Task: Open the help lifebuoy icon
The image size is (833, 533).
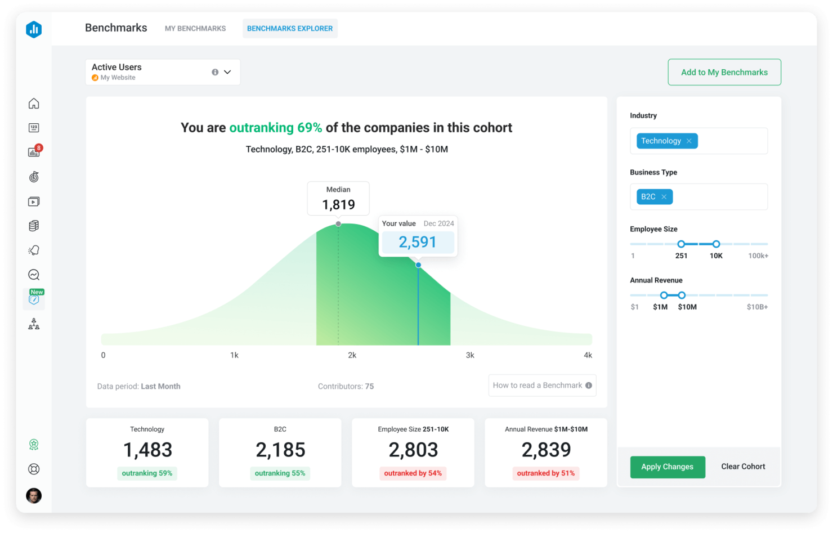Action: pos(34,469)
